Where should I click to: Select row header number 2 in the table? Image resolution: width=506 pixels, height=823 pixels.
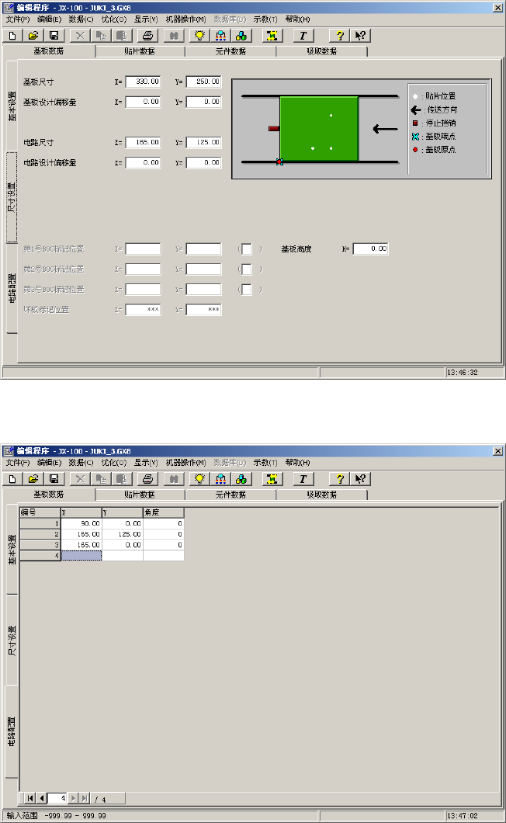coord(40,534)
